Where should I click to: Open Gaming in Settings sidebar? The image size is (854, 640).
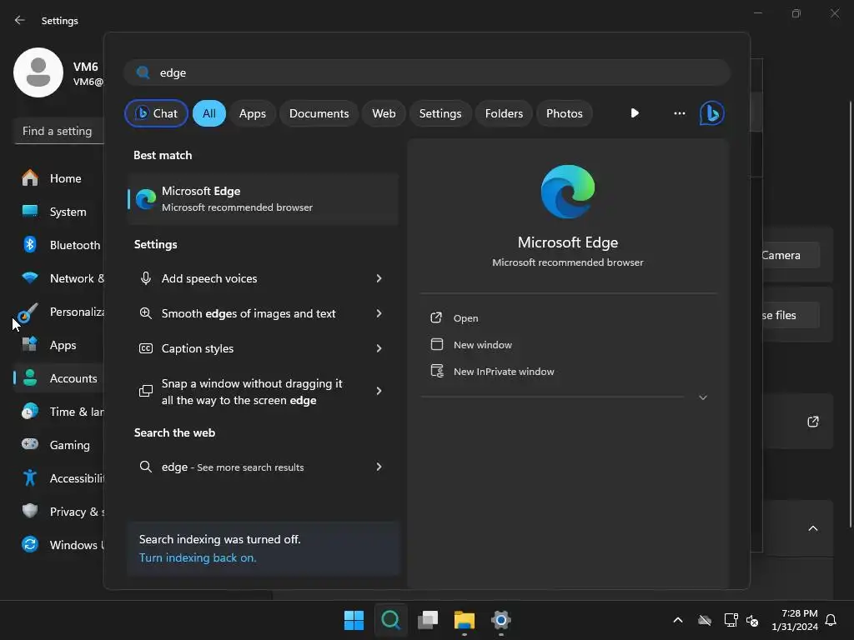[x=59, y=445]
